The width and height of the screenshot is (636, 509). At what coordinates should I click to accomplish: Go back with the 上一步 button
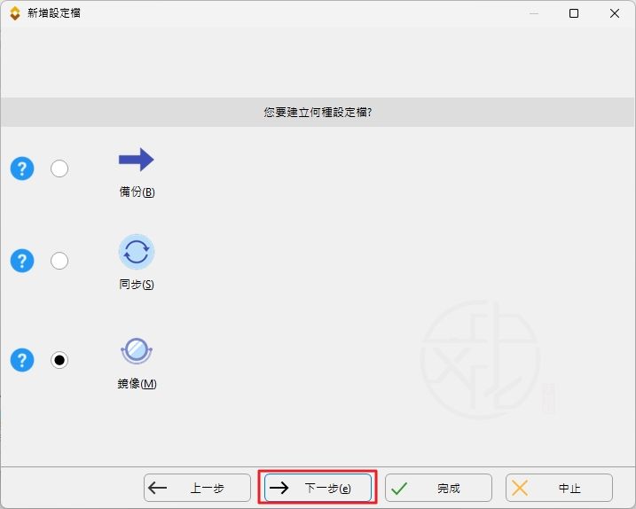click(197, 488)
